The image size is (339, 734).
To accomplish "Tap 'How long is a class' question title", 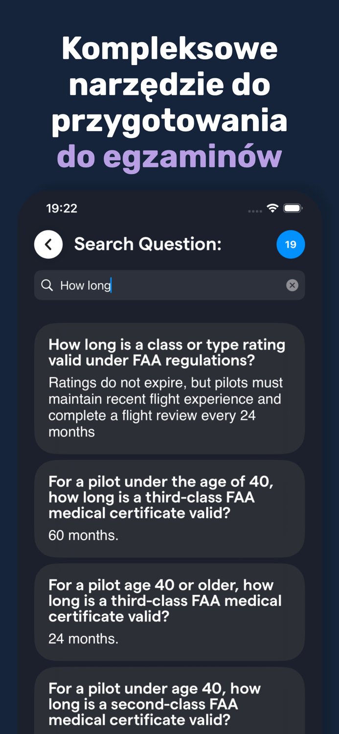I will pos(166,352).
